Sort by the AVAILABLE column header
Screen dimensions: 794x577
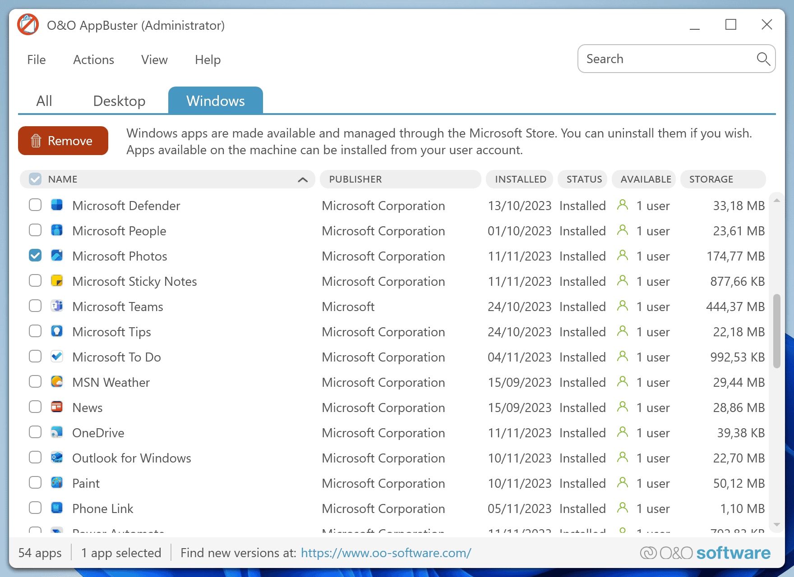pyautogui.click(x=644, y=179)
